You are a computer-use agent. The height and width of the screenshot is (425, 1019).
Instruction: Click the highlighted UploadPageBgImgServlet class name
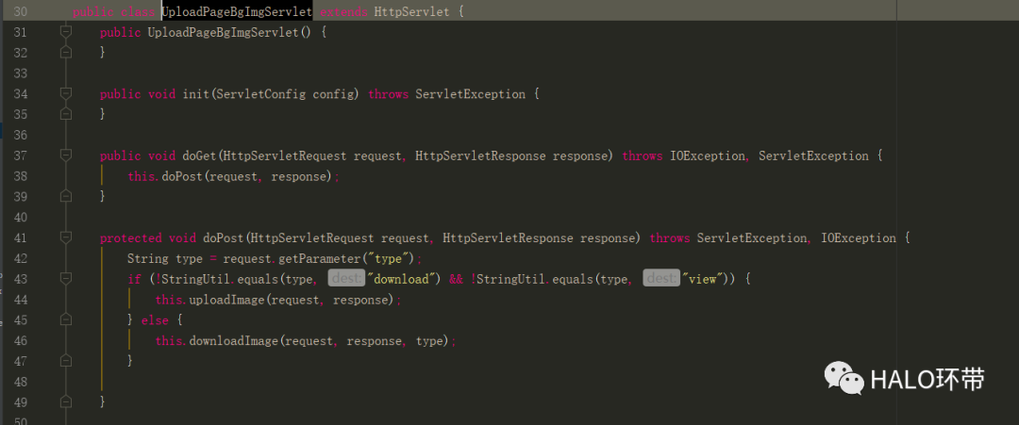click(237, 12)
